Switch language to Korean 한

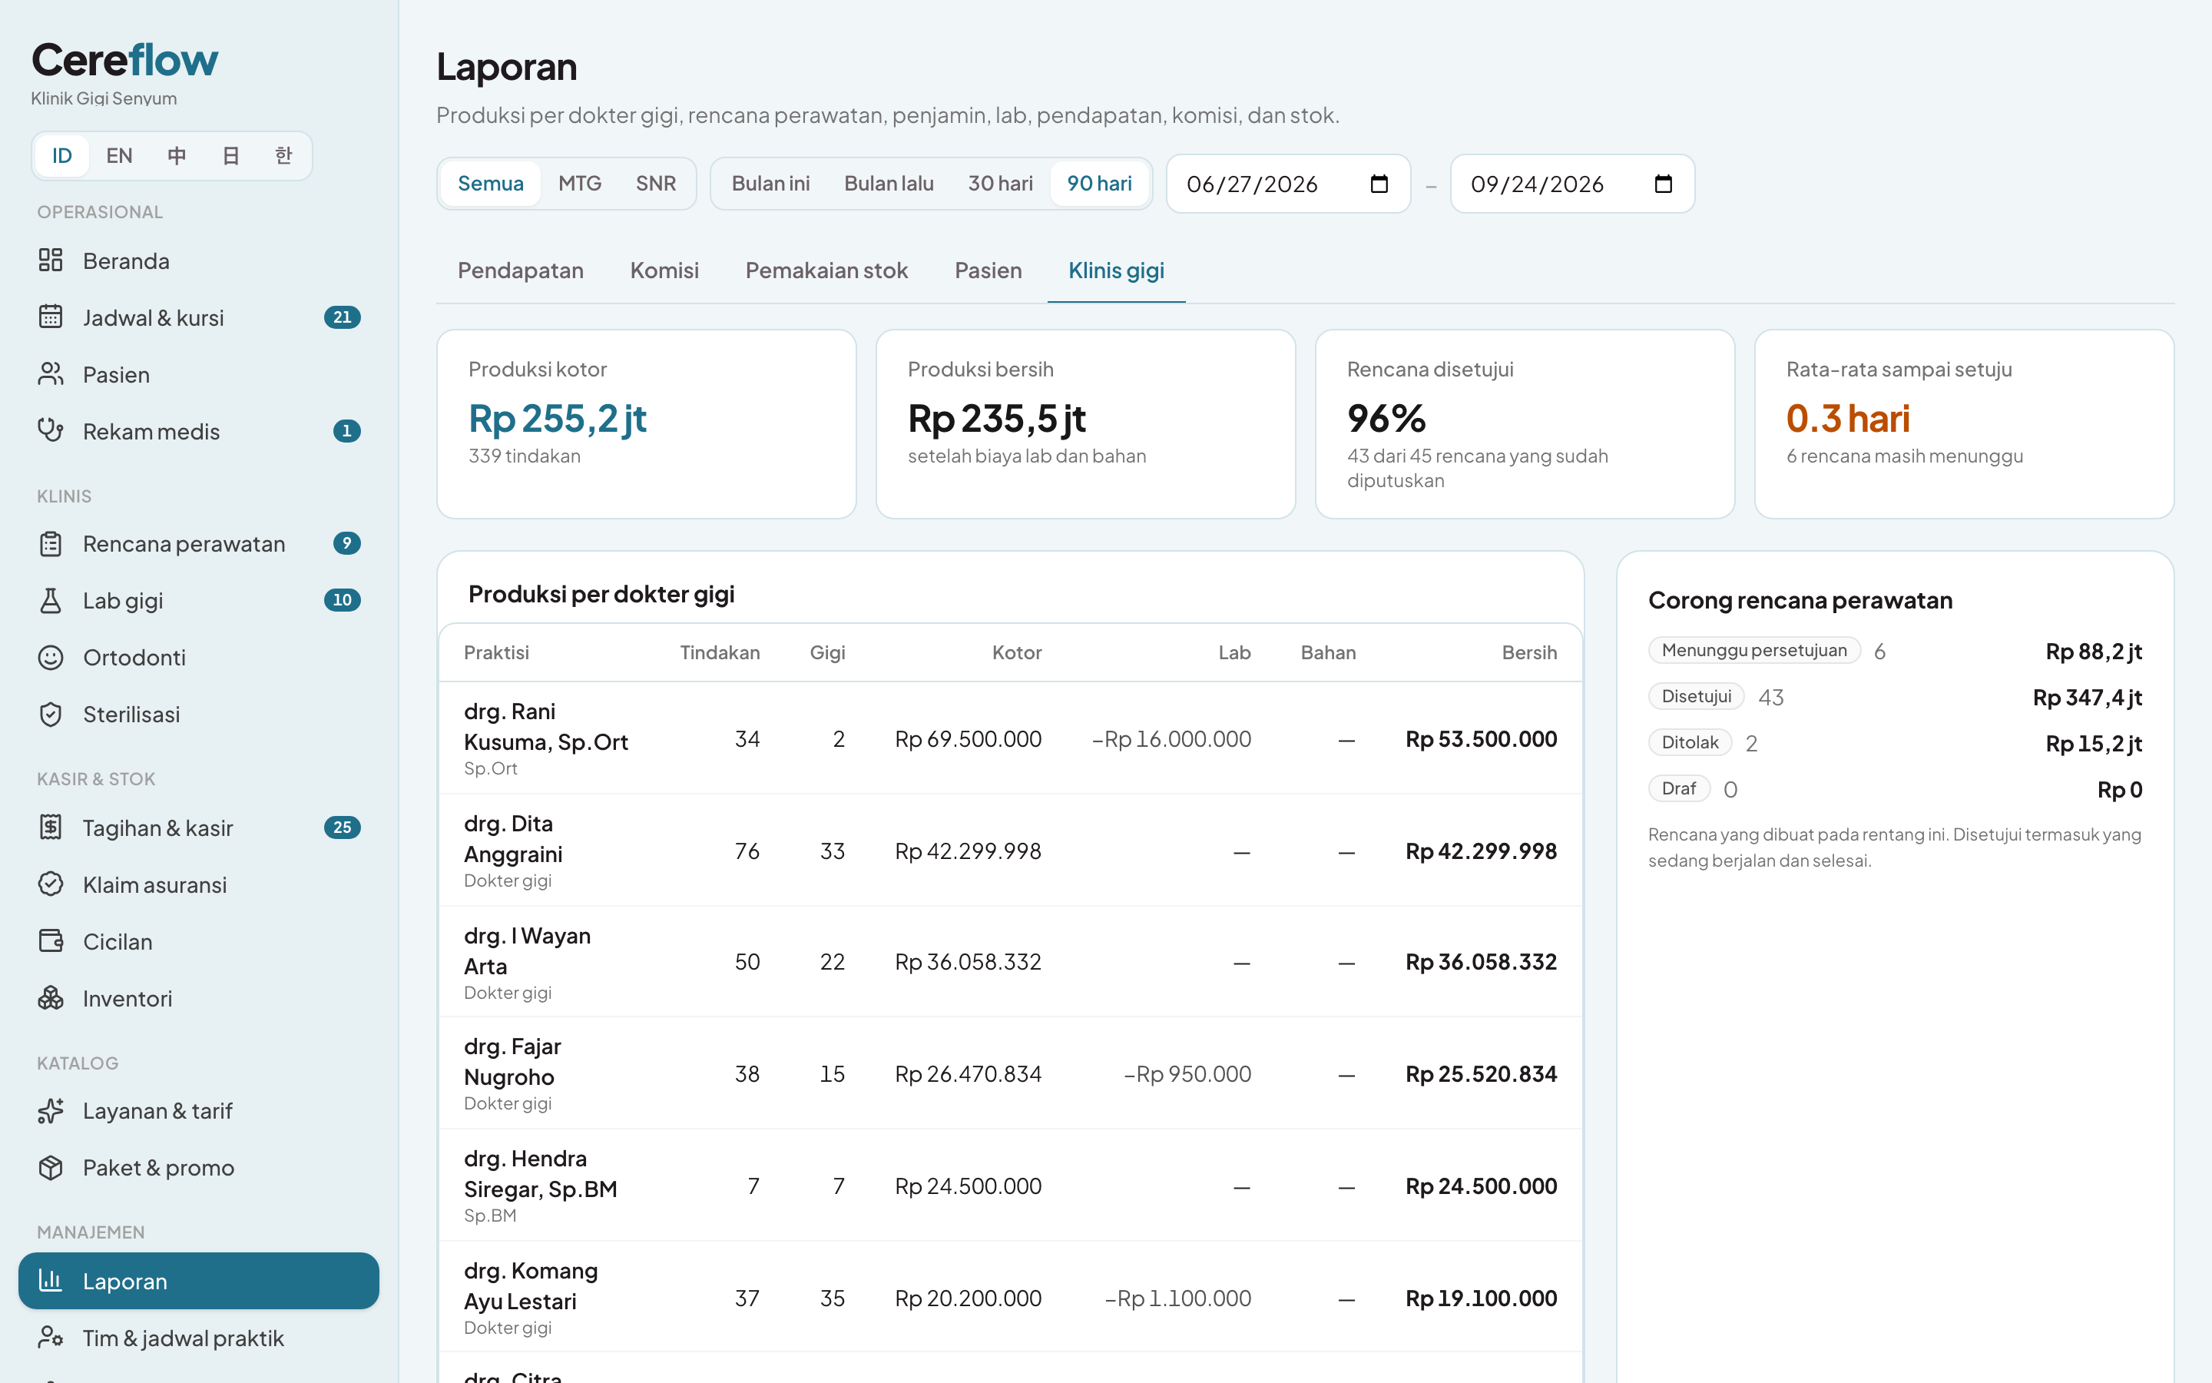pyautogui.click(x=283, y=155)
